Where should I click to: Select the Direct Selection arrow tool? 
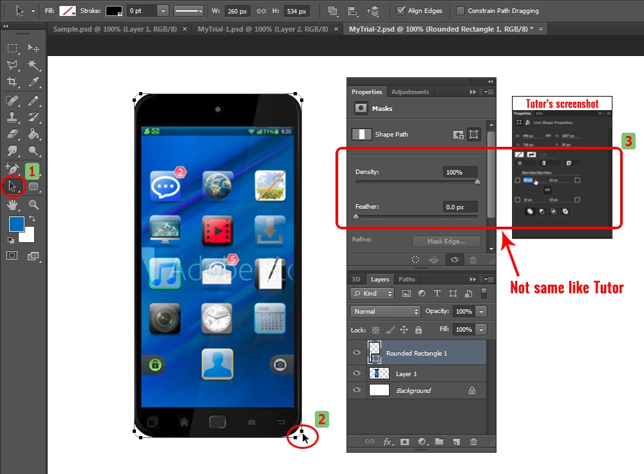point(12,187)
